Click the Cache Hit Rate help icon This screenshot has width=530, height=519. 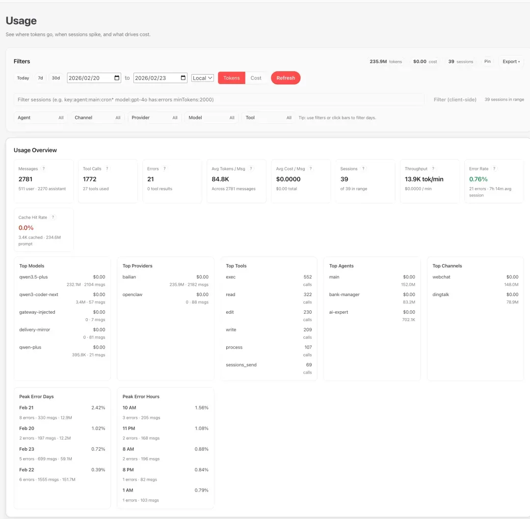[53, 217]
